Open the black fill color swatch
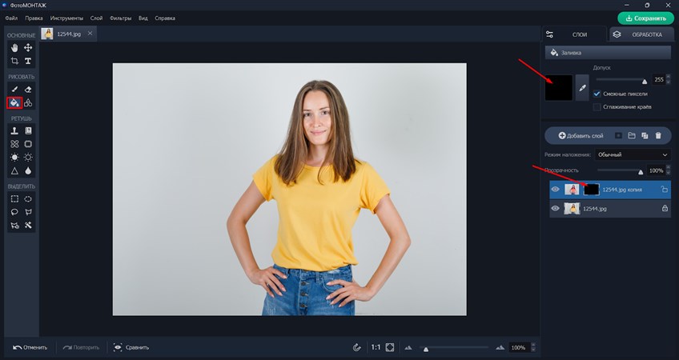 [558, 87]
